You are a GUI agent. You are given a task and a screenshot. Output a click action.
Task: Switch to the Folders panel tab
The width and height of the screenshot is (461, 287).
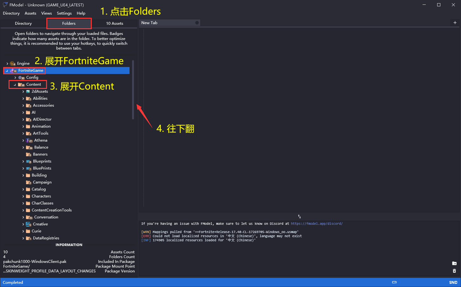pyautogui.click(x=69, y=23)
